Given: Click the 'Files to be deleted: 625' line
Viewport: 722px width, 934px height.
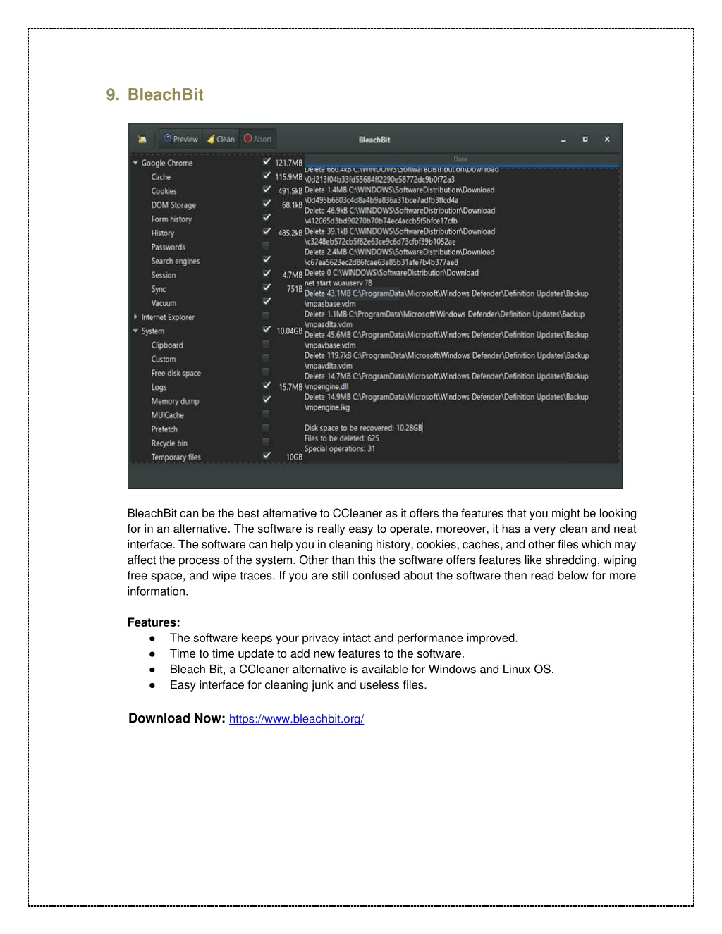Looking at the screenshot, I should [x=341, y=438].
